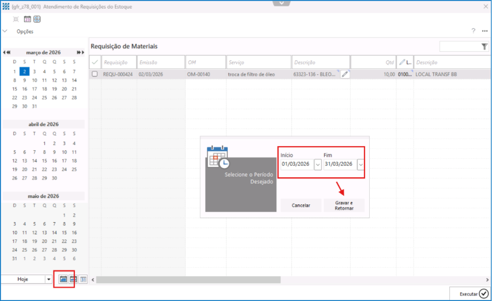Click the filter funnel icon
This screenshot has height=301, width=492.
484,47
